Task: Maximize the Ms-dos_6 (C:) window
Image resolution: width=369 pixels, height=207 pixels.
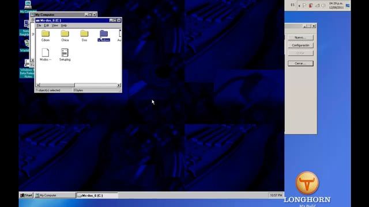Action: click(x=115, y=21)
